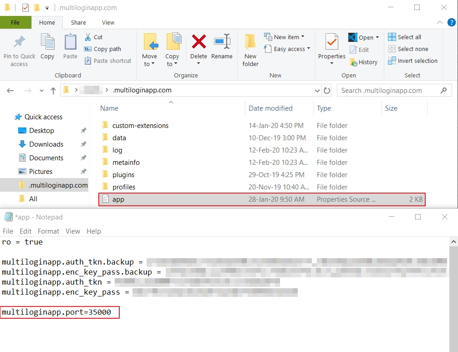Sort by Type column header

(324, 108)
